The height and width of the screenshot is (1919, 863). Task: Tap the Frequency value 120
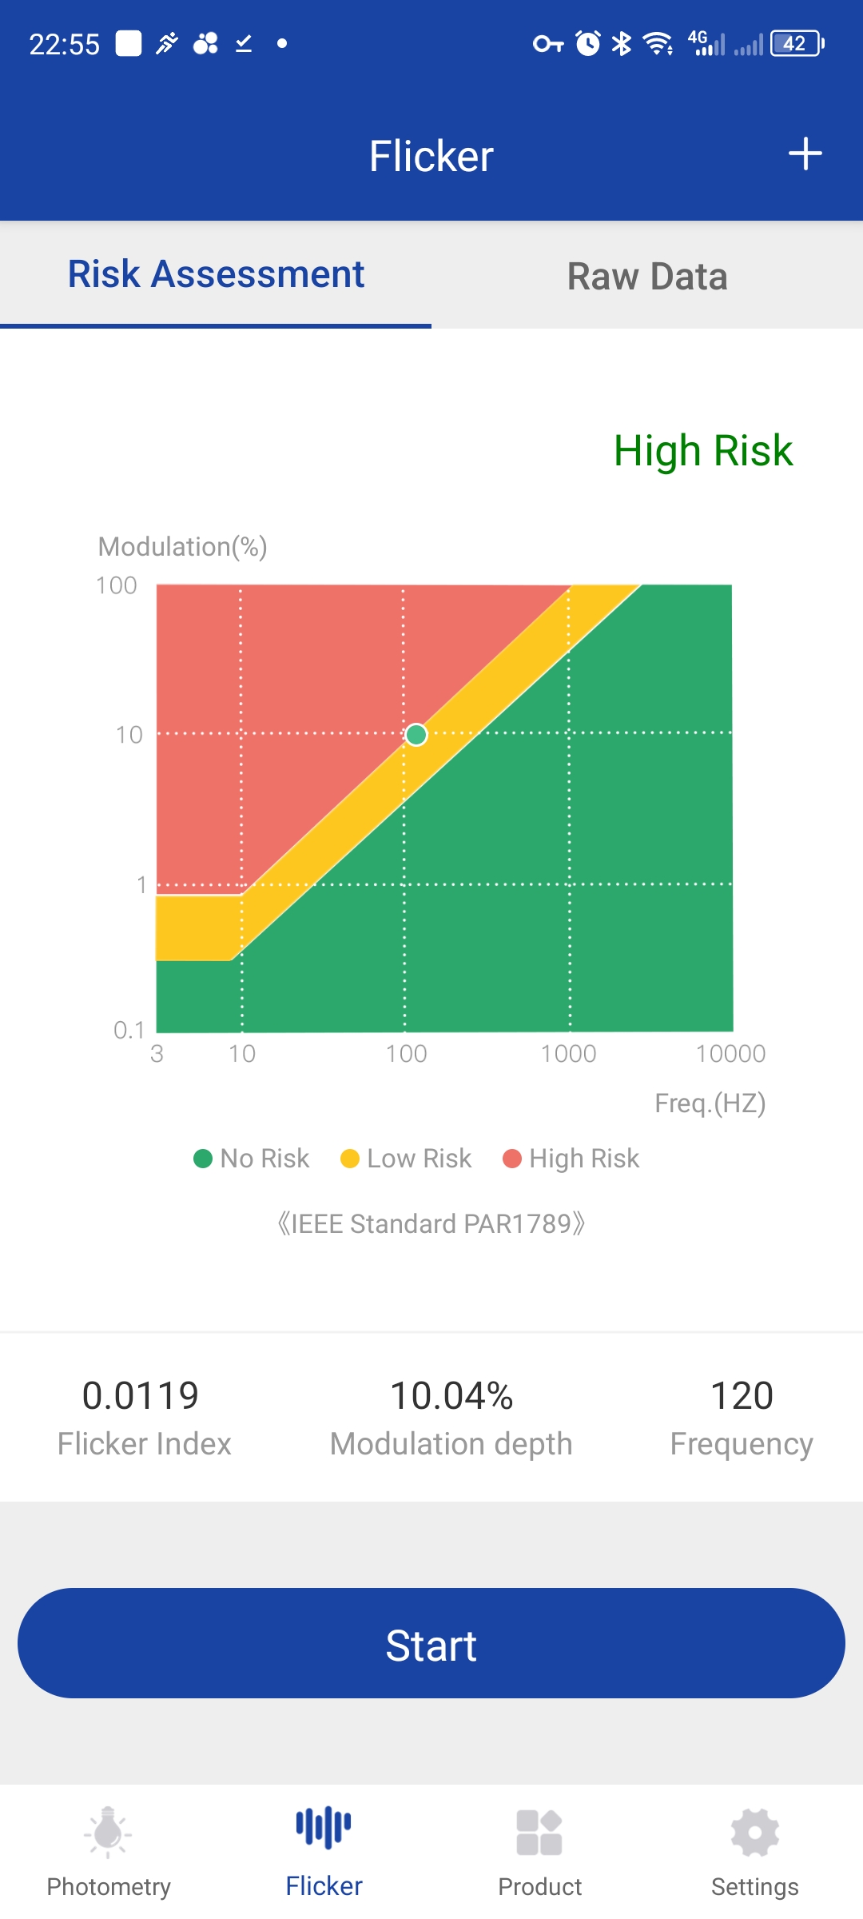(x=742, y=1396)
